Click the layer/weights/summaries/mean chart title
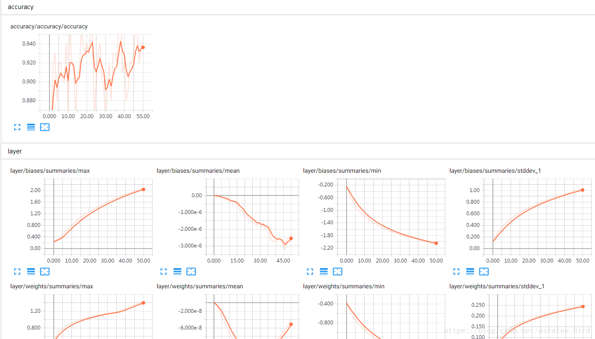The width and height of the screenshot is (595, 339). [x=200, y=287]
